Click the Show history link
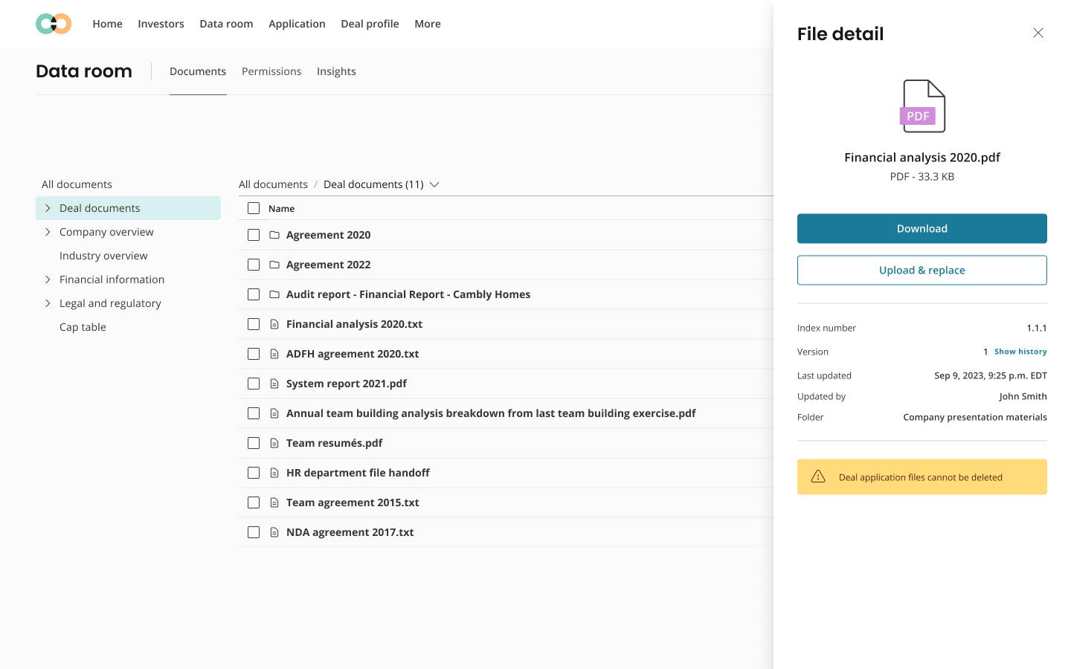This screenshot has height=669, width=1071. [x=1020, y=352]
